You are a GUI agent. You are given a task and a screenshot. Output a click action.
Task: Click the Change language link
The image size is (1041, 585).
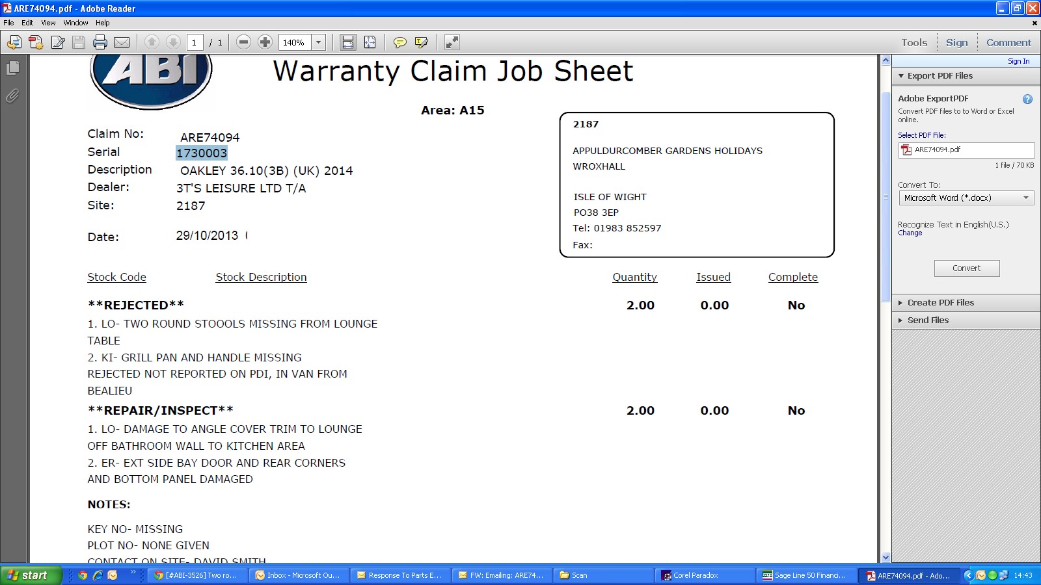click(910, 233)
